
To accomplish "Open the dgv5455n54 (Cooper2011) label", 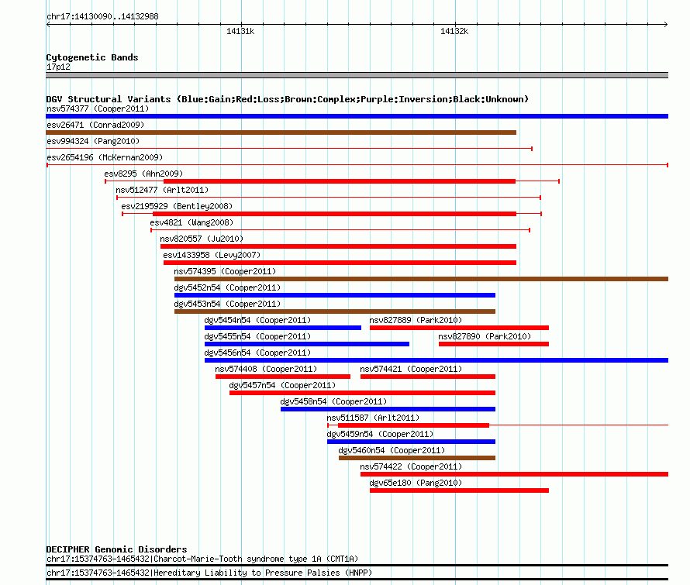I will pos(257,336).
